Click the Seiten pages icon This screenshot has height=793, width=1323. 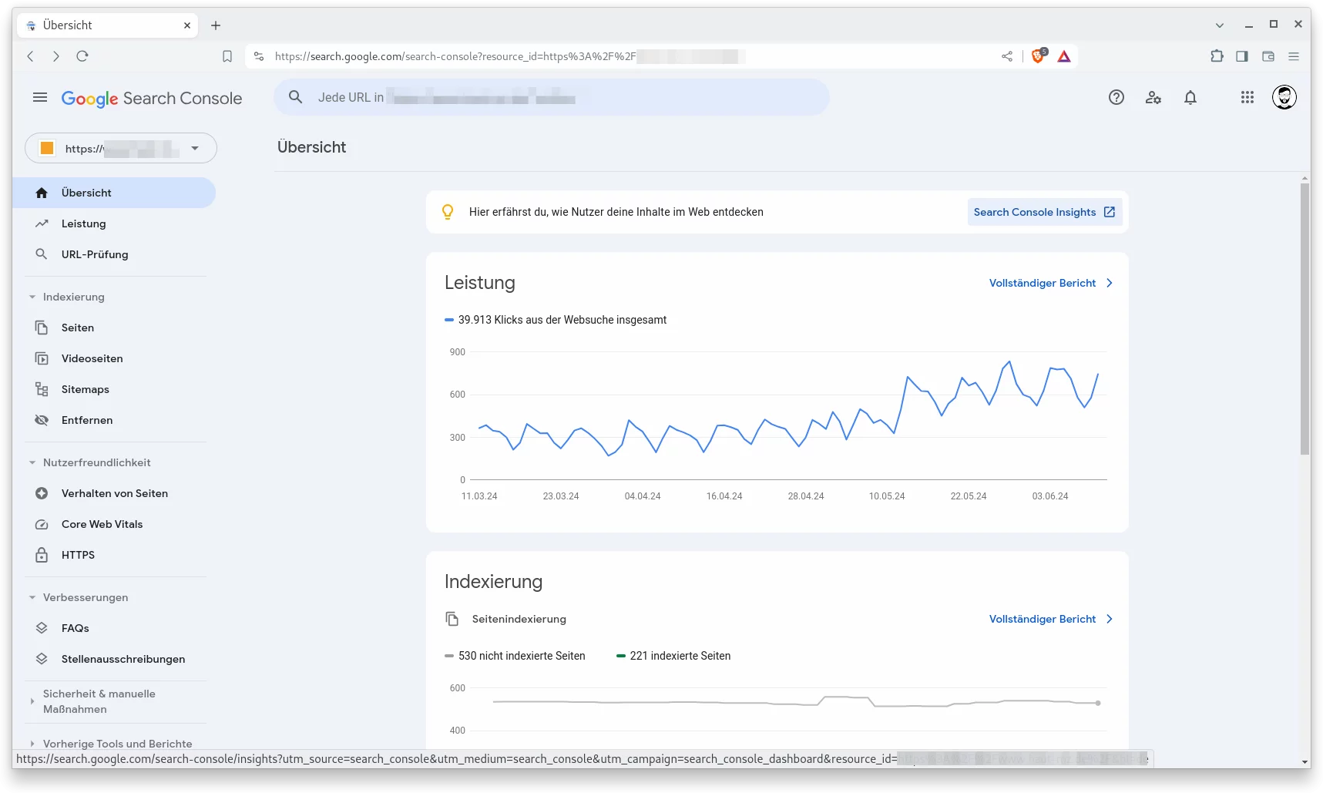click(42, 328)
